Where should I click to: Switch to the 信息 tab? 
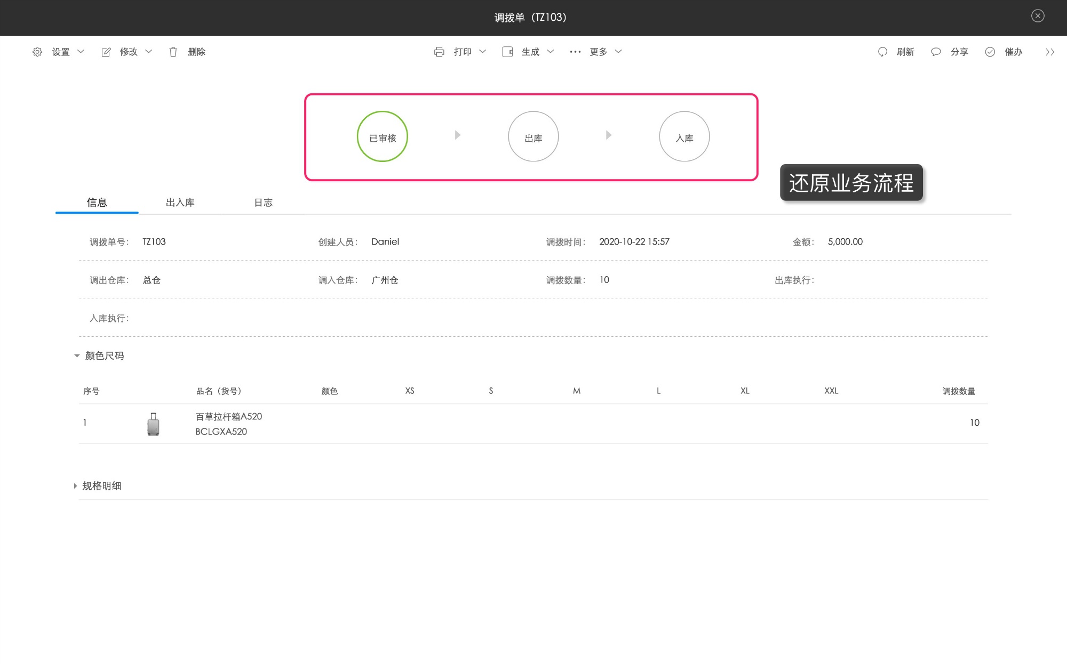(x=97, y=203)
